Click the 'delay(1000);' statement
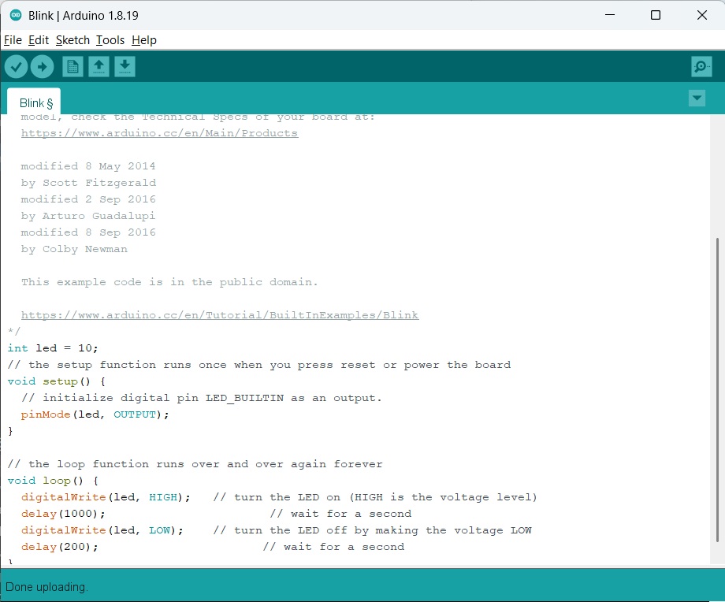The width and height of the screenshot is (725, 602). click(63, 515)
